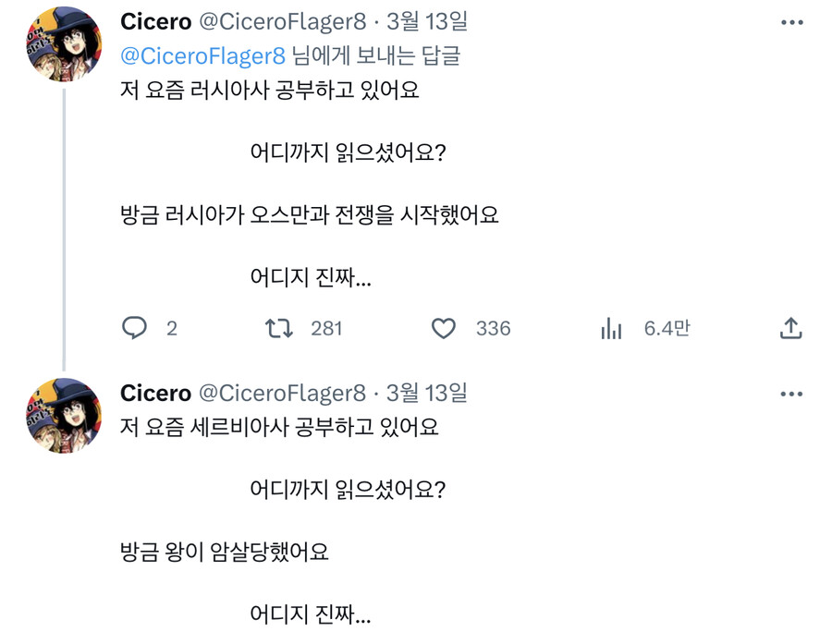
Task: Retweet the Russian history tweet
Action: click(x=279, y=328)
